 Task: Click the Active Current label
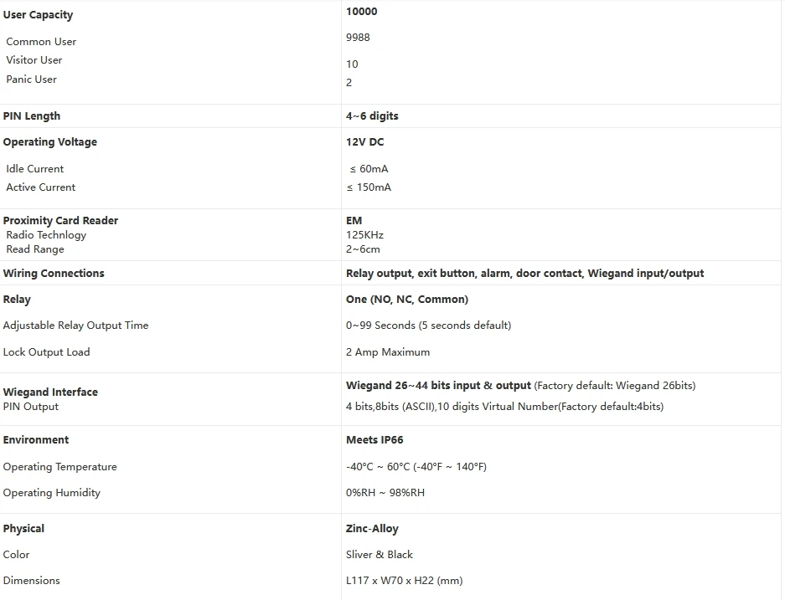(x=40, y=187)
